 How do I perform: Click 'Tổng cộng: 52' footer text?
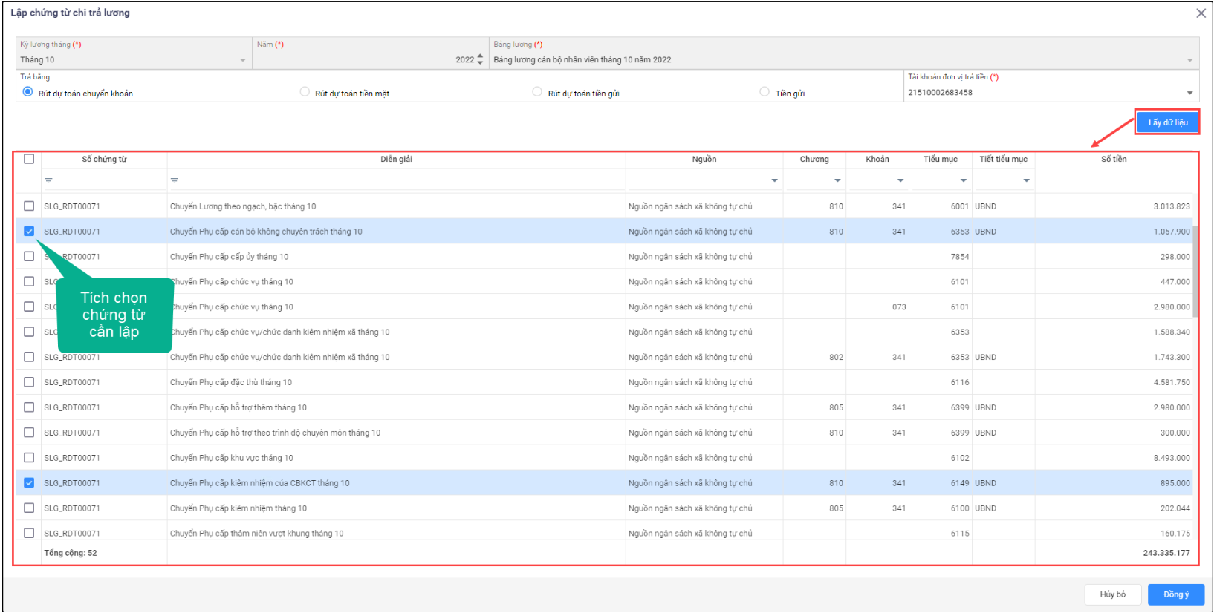(x=70, y=553)
